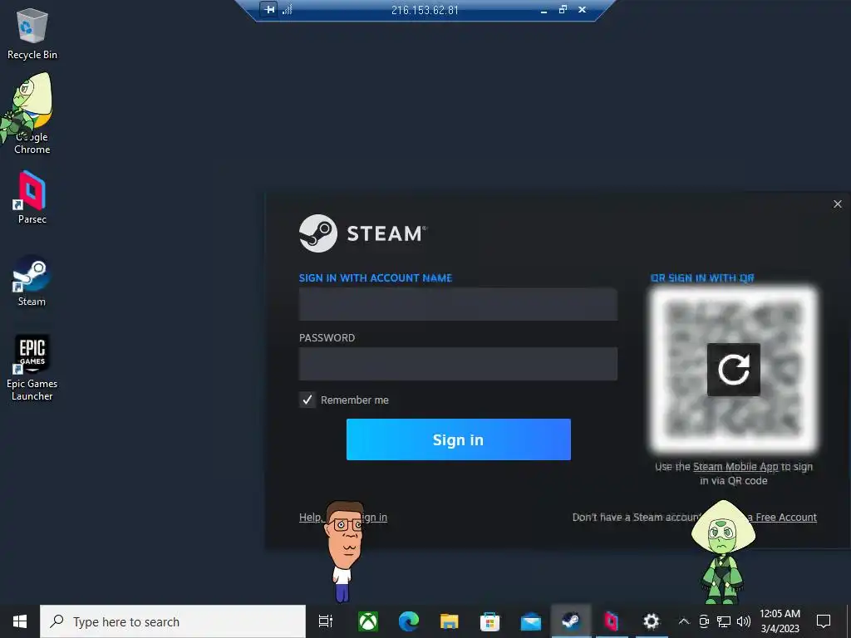Image resolution: width=851 pixels, height=638 pixels.
Task: Open the Help sign-in link
Action: pyautogui.click(x=343, y=517)
